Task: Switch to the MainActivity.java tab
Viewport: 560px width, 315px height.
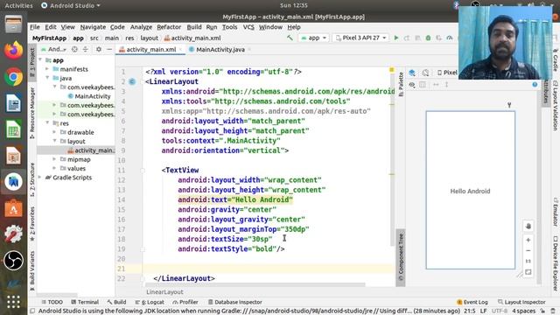Action: click(220, 50)
